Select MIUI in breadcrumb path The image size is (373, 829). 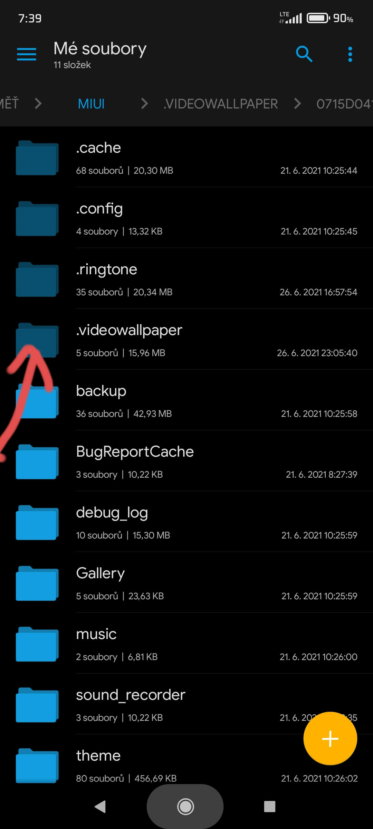(x=91, y=104)
